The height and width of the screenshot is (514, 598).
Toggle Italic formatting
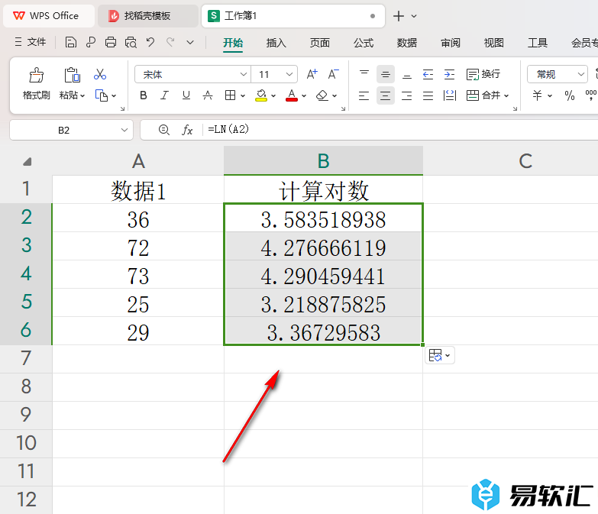164,95
